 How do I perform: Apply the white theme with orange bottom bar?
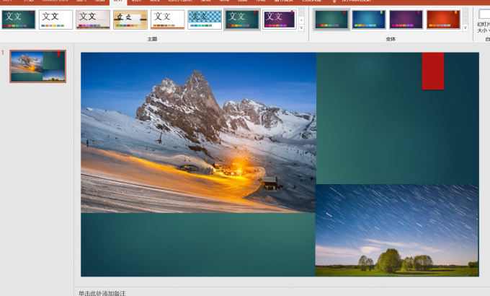[167, 19]
